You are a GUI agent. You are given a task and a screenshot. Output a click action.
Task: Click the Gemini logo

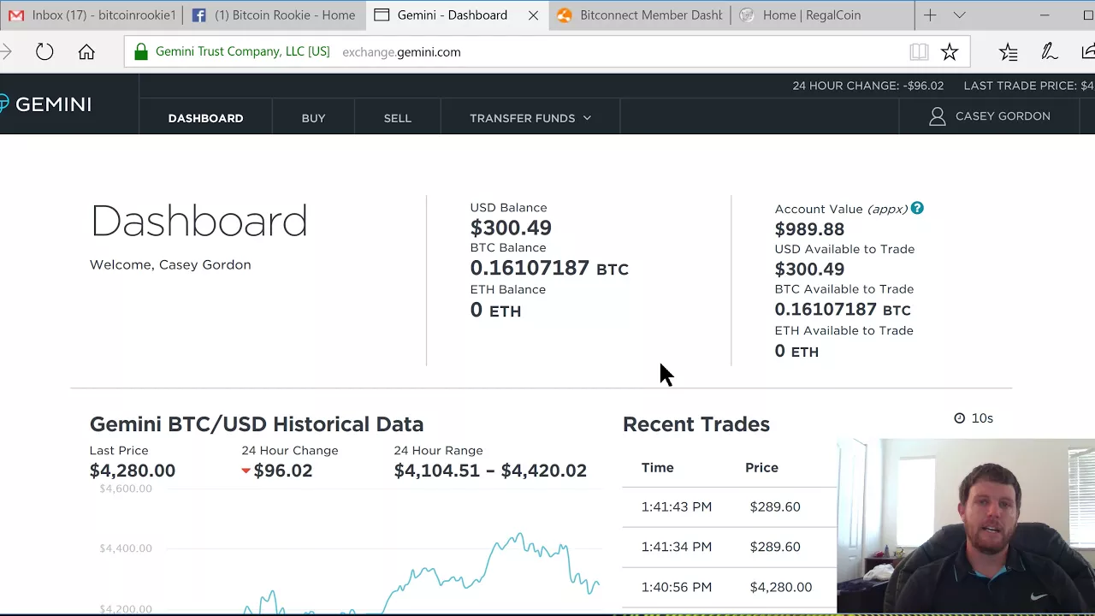point(45,104)
